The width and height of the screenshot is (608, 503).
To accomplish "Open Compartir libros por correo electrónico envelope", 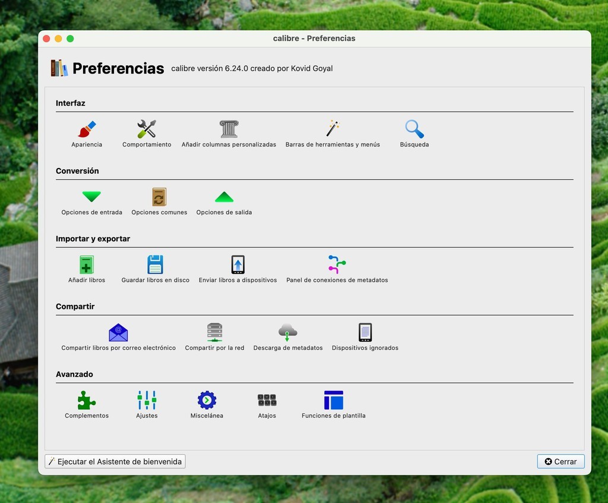I will (x=118, y=333).
